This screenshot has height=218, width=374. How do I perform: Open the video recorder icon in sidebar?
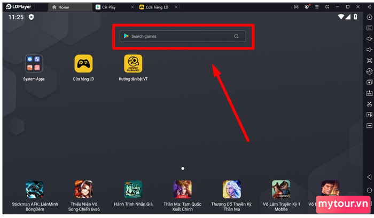point(369,115)
